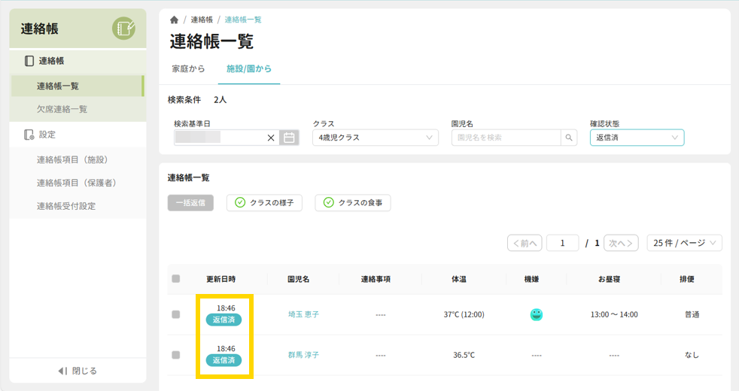Click the 連絡帳 notebook icon in sidebar
The image size is (739, 391).
click(29, 61)
